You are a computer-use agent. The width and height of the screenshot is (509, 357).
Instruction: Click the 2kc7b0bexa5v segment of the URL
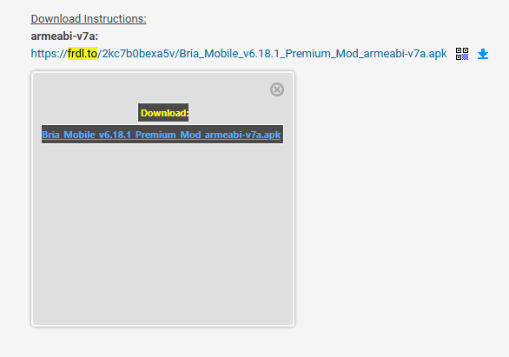139,54
